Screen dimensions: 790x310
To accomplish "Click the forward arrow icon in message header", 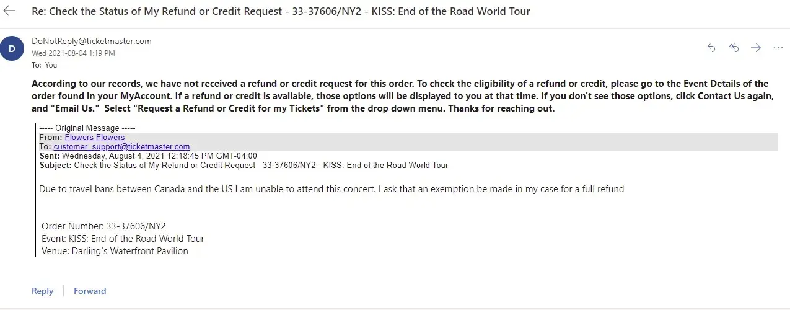I will [x=756, y=48].
